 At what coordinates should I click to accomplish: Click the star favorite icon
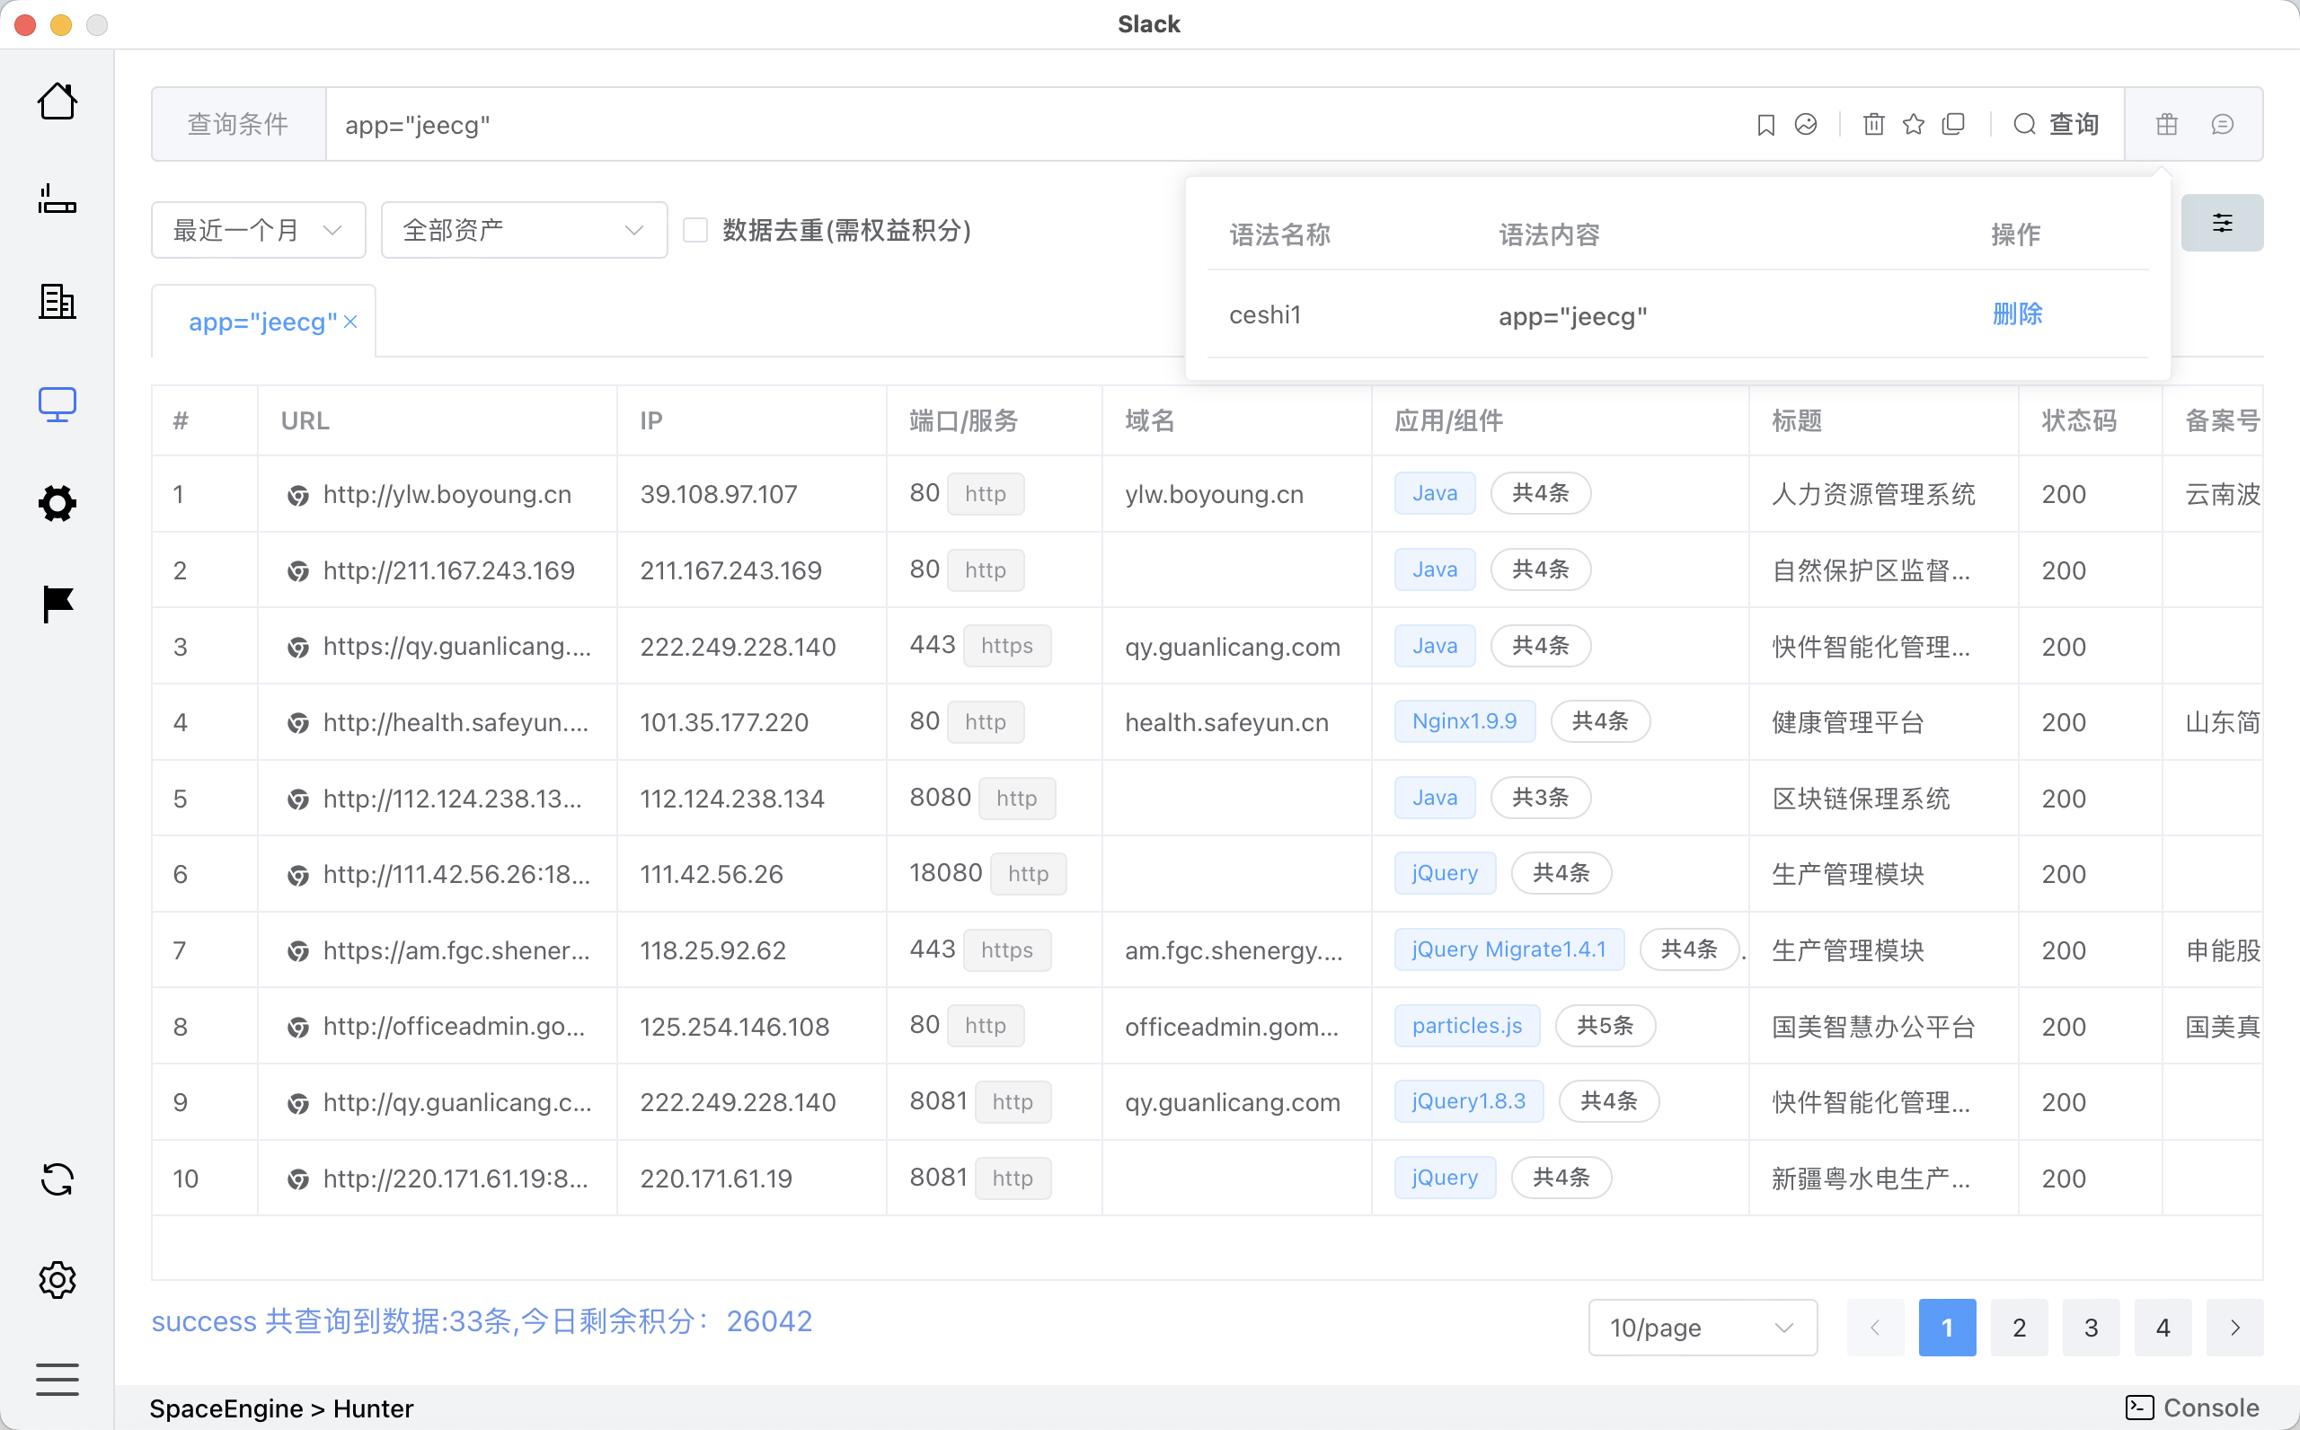pos(1913,124)
